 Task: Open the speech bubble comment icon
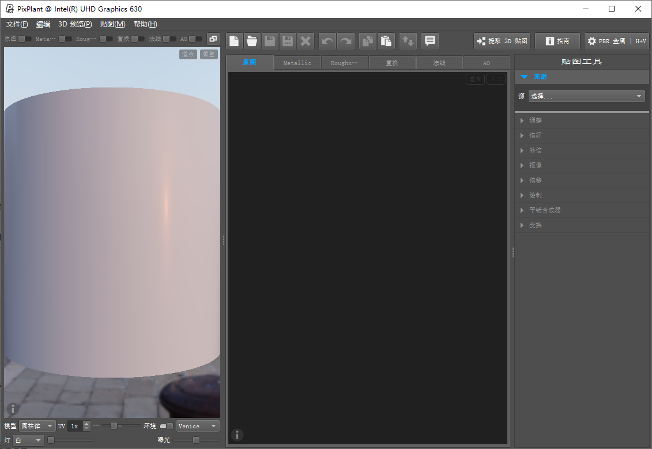pos(429,41)
